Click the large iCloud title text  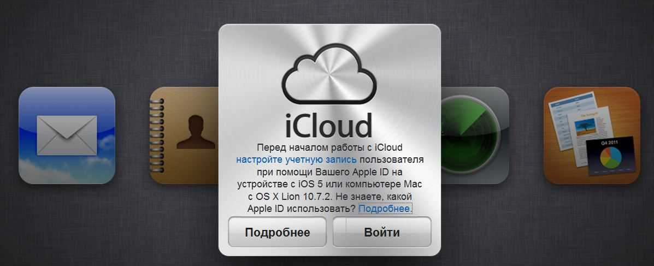point(329,124)
